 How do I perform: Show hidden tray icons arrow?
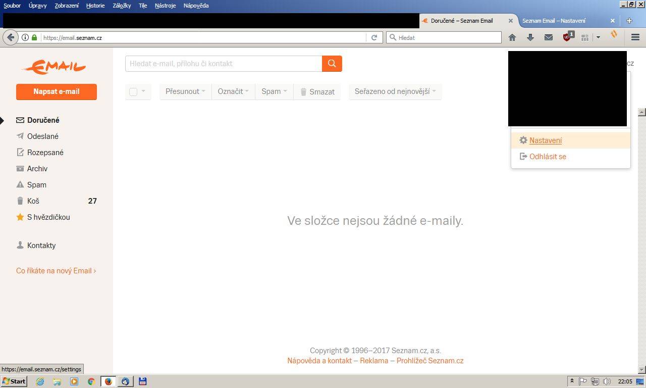[572, 381]
